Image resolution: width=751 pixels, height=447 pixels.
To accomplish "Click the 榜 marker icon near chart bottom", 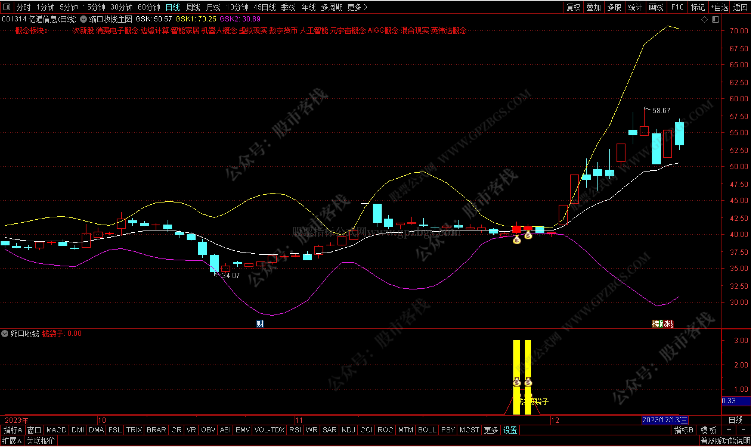I will (655, 324).
